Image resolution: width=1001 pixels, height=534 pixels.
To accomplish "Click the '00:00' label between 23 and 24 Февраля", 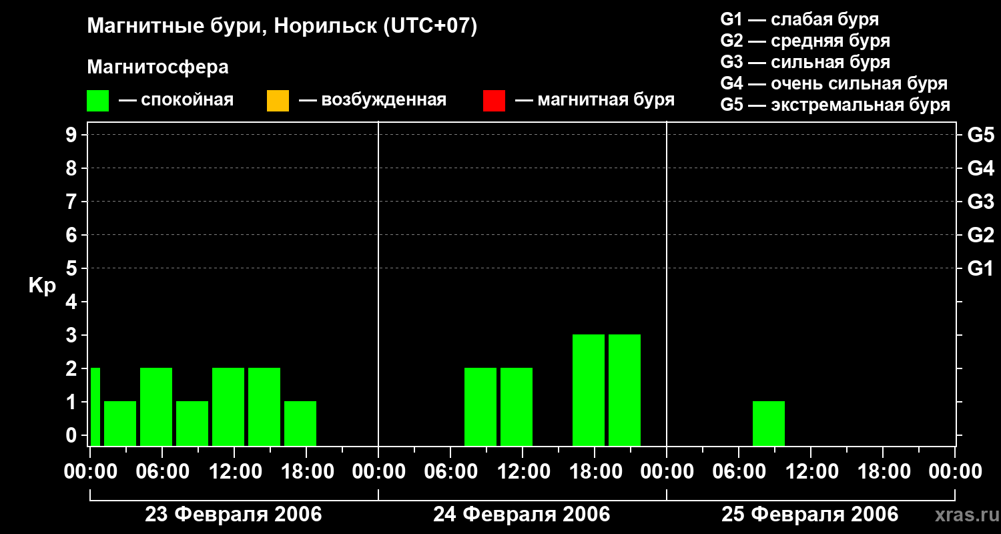I will point(378,471).
